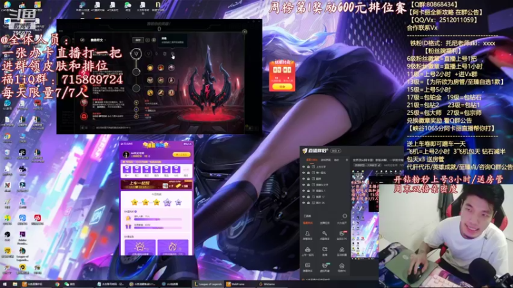Pick the middle rune in the bottom rune row
Viewport: 513px width, 288px height.
click(x=161, y=93)
